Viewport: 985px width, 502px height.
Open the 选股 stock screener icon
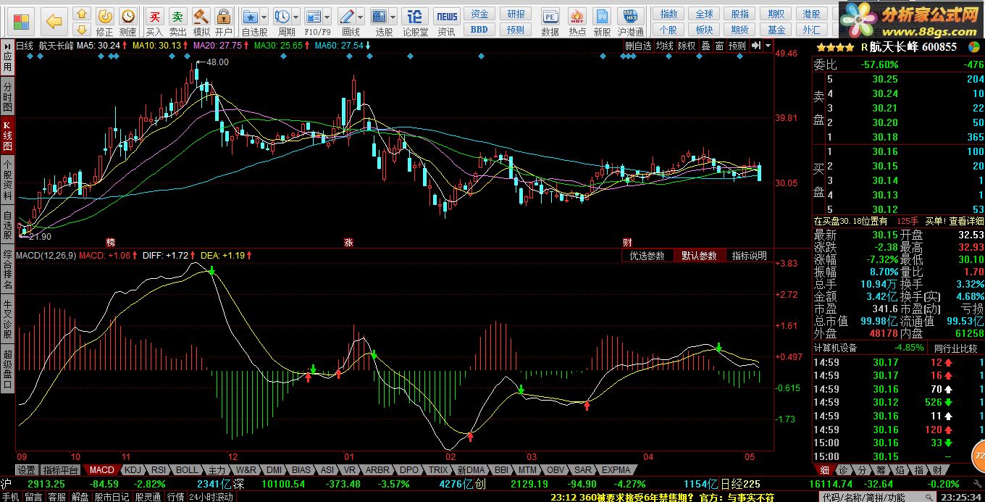[x=380, y=22]
